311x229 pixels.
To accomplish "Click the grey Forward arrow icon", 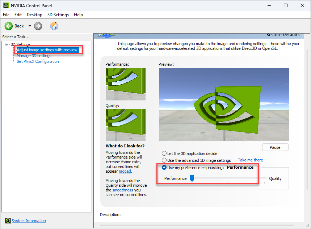I will tap(38, 26).
